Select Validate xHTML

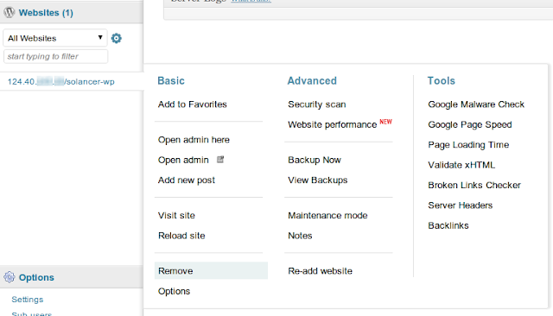(461, 165)
